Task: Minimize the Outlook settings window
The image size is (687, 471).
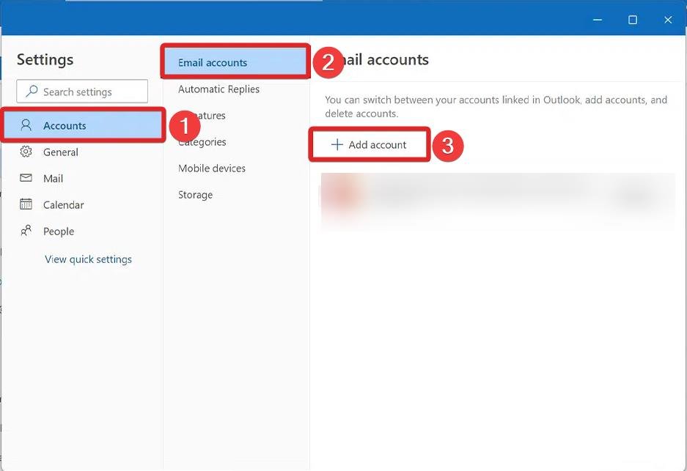Action: (x=598, y=20)
